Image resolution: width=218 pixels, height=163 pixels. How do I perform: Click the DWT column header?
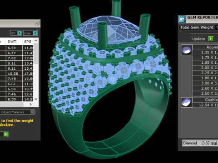14,42
